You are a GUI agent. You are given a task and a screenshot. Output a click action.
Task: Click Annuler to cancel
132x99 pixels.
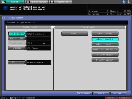(101, 94)
